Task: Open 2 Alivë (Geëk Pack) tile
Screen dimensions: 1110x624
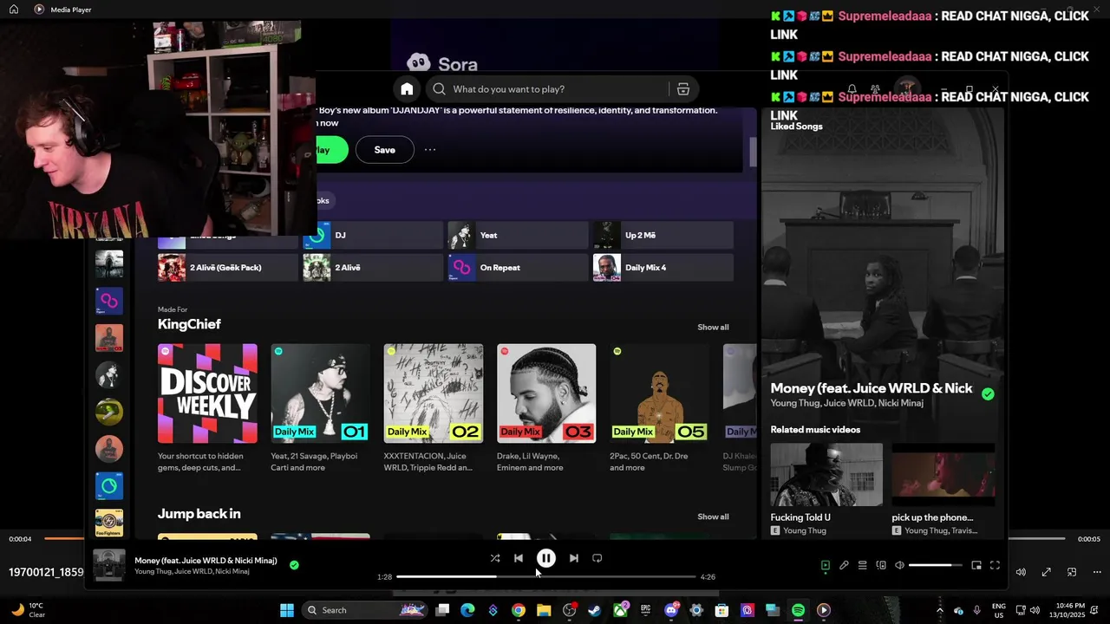Action: click(228, 268)
